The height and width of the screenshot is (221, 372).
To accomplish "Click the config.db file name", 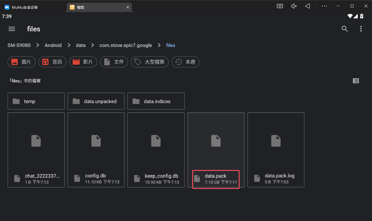I will pos(95,176).
